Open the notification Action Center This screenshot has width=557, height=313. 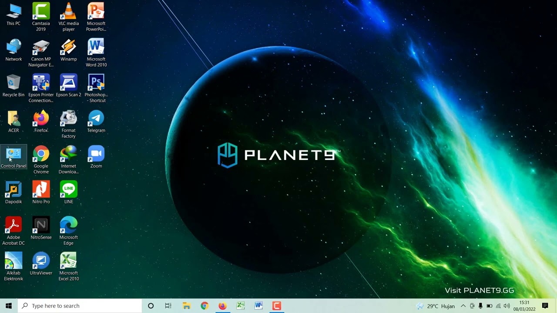click(x=545, y=306)
